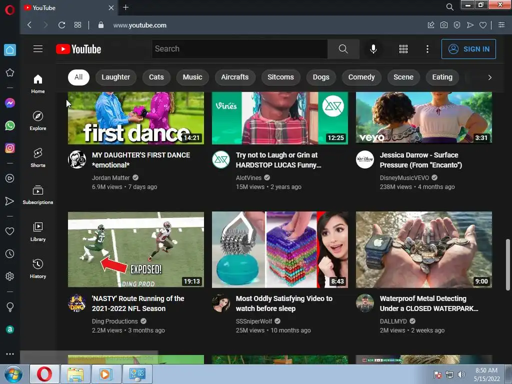
Task: Close the YouTube tab
Action: (x=111, y=7)
